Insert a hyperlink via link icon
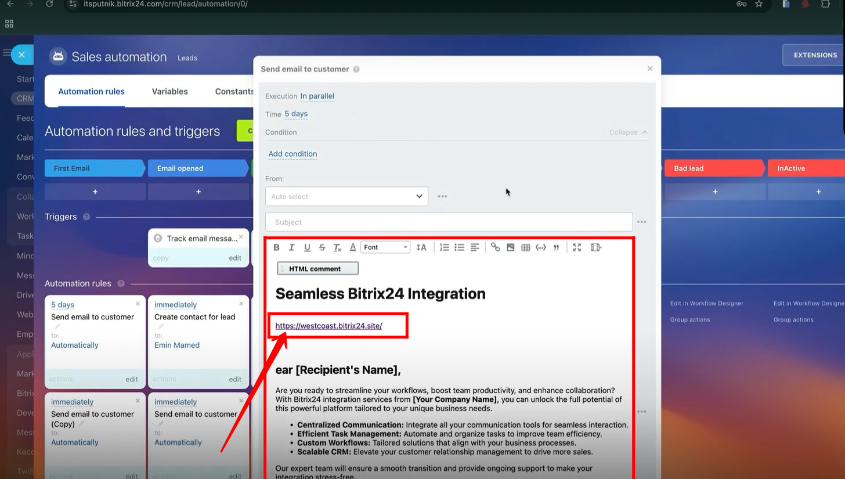845x479 pixels. (495, 247)
